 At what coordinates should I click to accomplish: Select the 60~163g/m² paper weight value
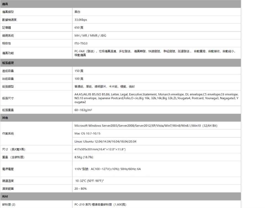(83, 110)
